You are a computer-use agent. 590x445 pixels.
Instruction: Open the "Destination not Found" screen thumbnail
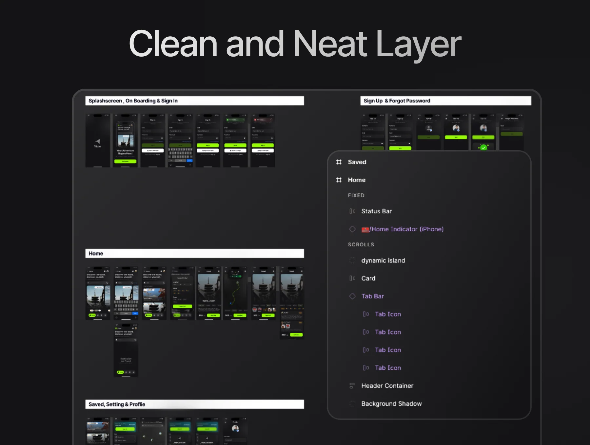(x=126, y=350)
